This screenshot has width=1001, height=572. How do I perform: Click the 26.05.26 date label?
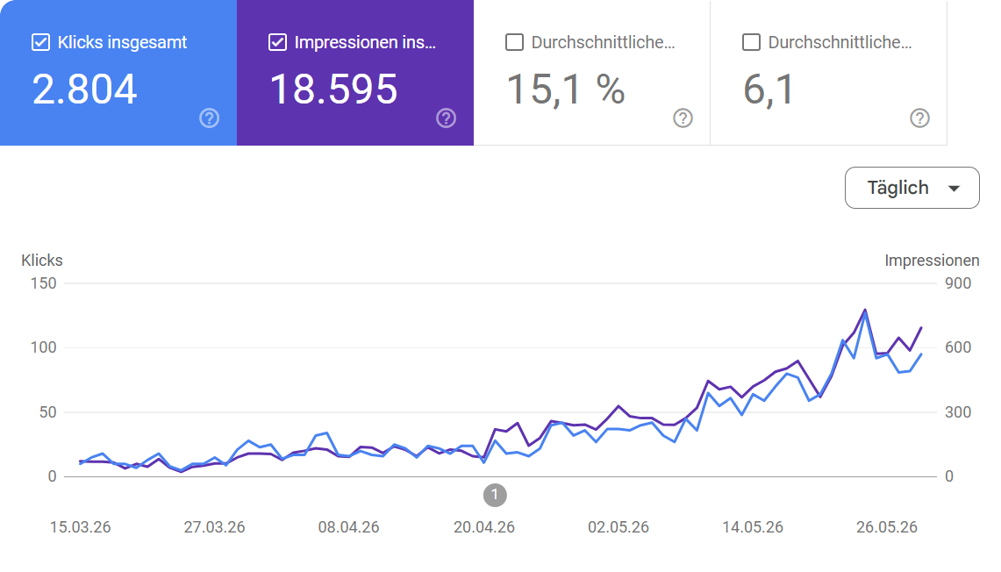pos(887,527)
